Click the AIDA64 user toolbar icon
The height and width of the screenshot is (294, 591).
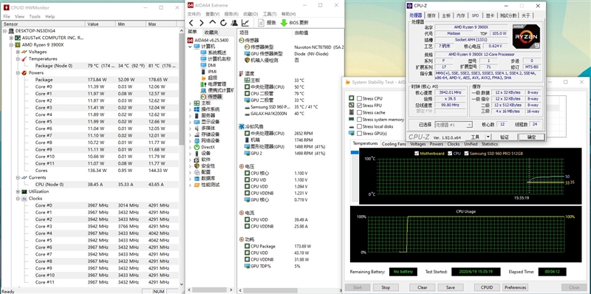coord(234,23)
